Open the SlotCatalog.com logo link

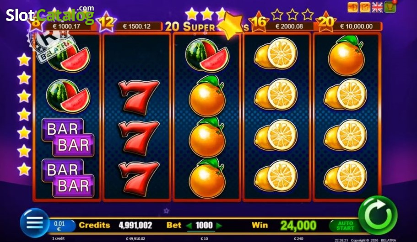pyautogui.click(x=50, y=15)
